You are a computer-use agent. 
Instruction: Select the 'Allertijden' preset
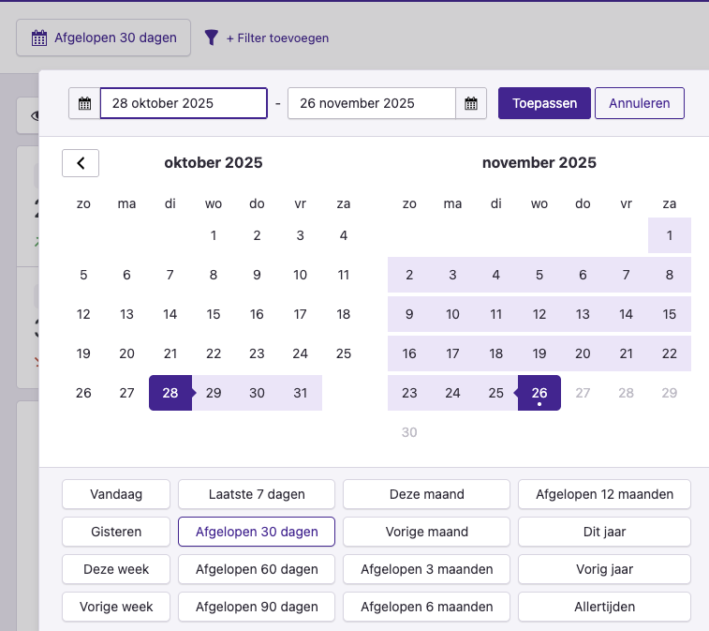[x=604, y=607]
